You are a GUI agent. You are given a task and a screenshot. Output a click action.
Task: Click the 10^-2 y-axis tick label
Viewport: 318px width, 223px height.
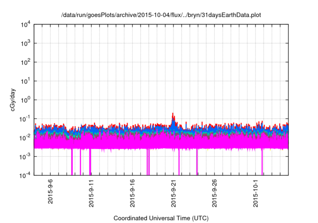[25, 137]
